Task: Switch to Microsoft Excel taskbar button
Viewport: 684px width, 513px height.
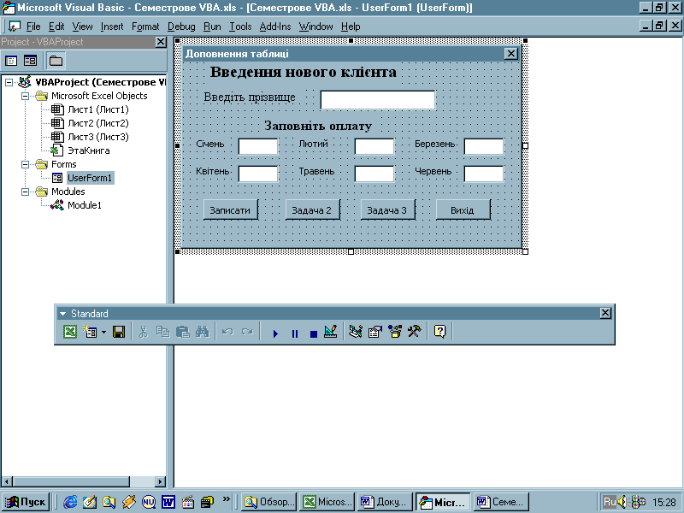Action: tap(327, 502)
